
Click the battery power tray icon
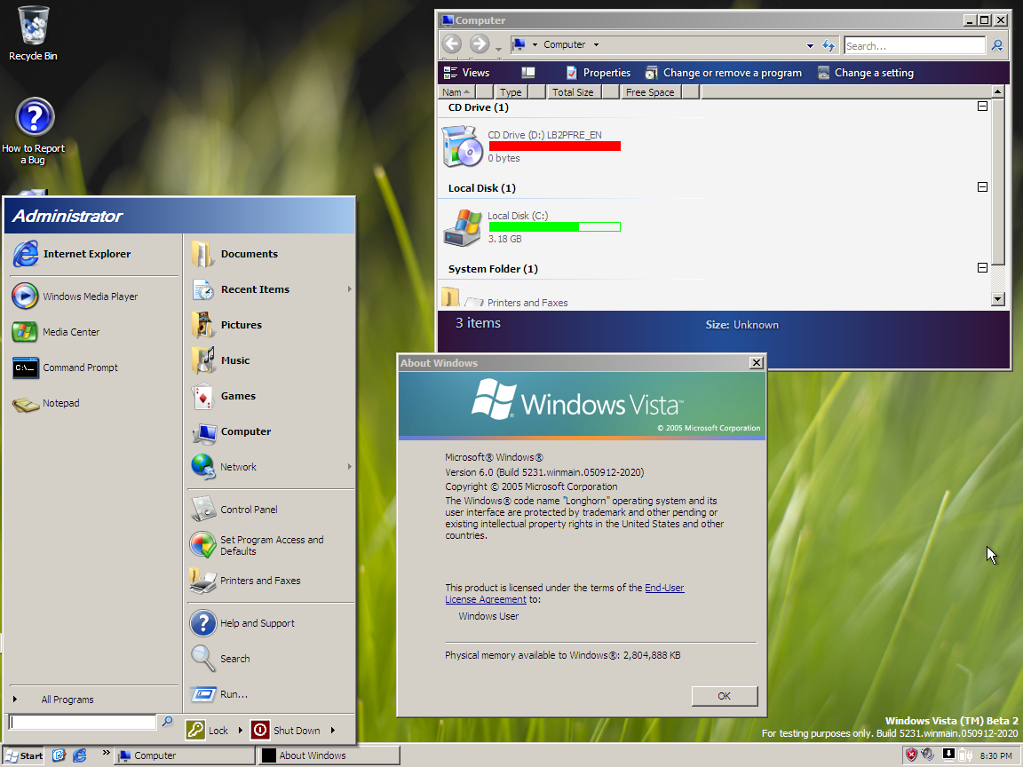pyautogui.click(x=965, y=755)
